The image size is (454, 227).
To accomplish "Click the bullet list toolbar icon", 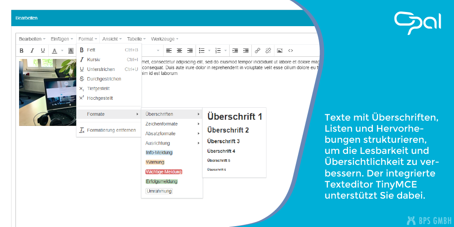I will [x=202, y=51].
